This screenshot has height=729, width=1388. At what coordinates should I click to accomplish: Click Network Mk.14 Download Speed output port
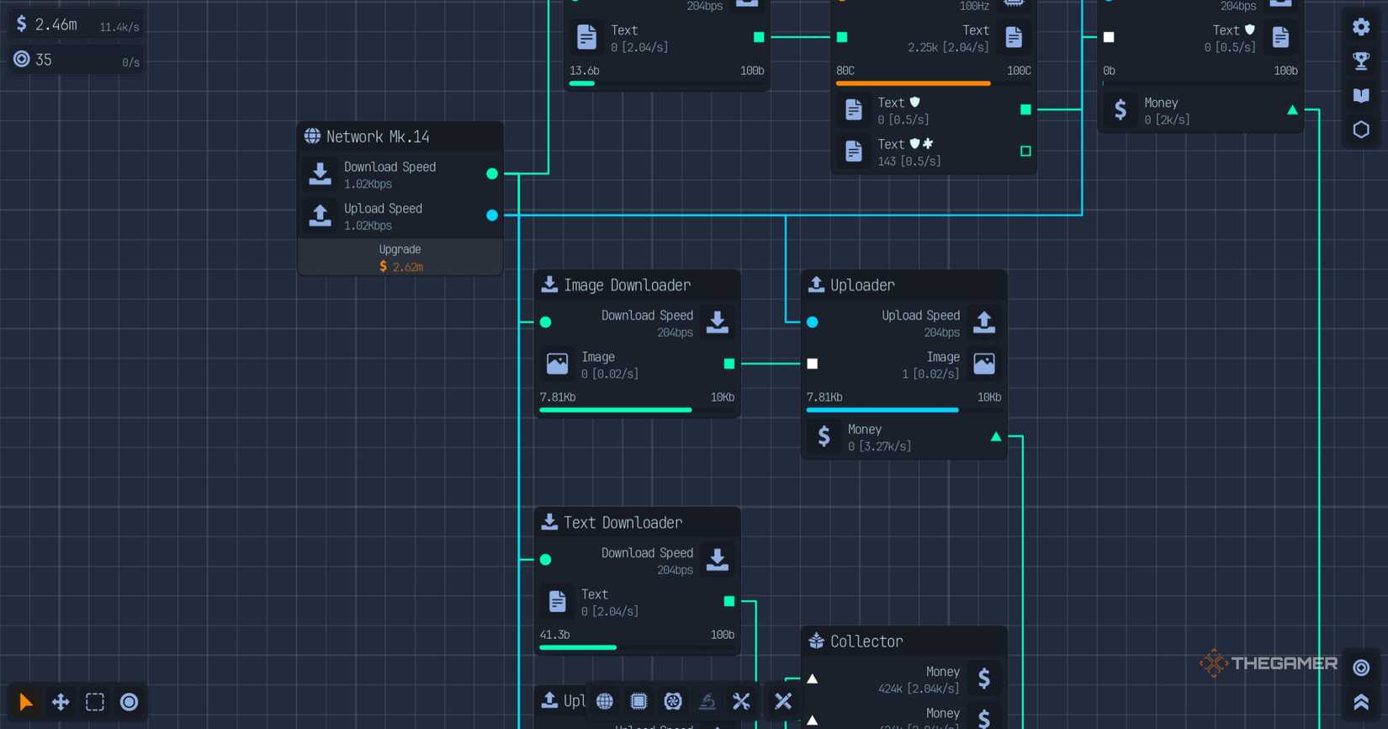tap(492, 173)
